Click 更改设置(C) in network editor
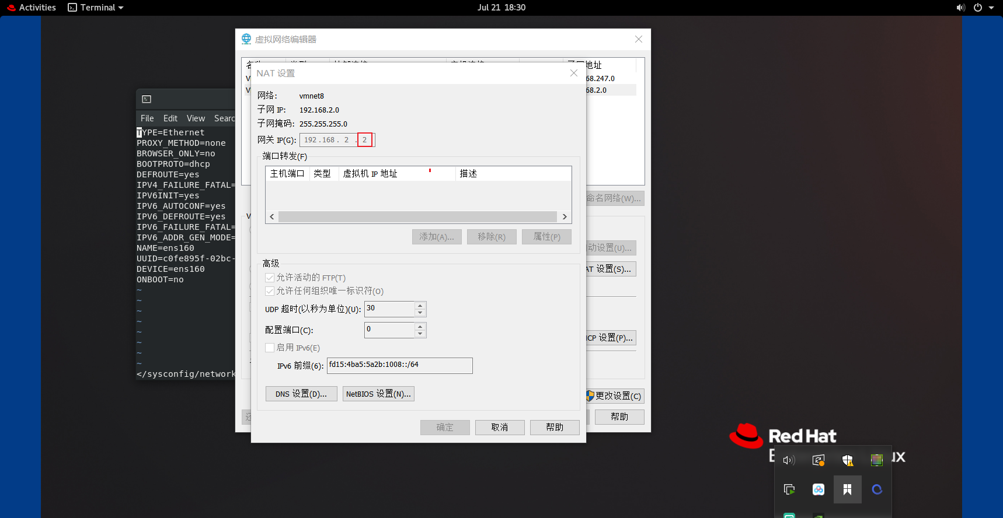Viewport: 1003px width, 518px height. click(x=615, y=396)
